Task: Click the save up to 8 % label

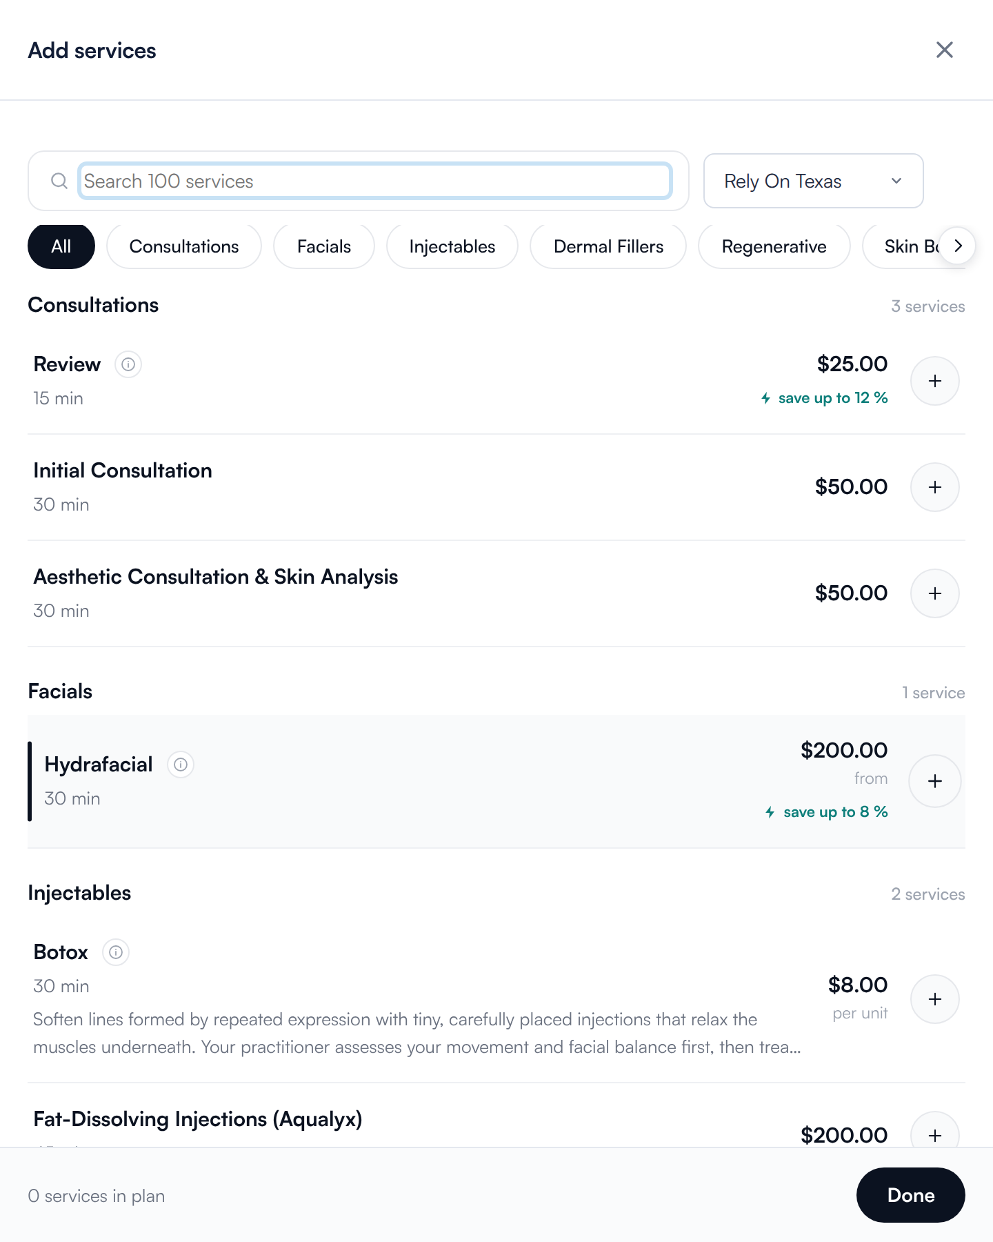Action: point(826,812)
